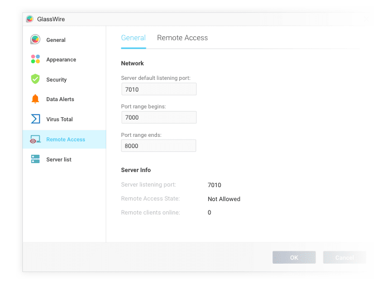382x286 pixels.
Task: Click the Port range begins label
Action: 144,107
